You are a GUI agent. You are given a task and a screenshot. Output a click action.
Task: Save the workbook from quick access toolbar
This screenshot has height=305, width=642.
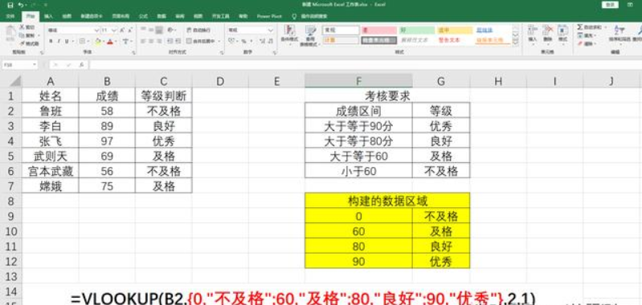pos(10,6)
